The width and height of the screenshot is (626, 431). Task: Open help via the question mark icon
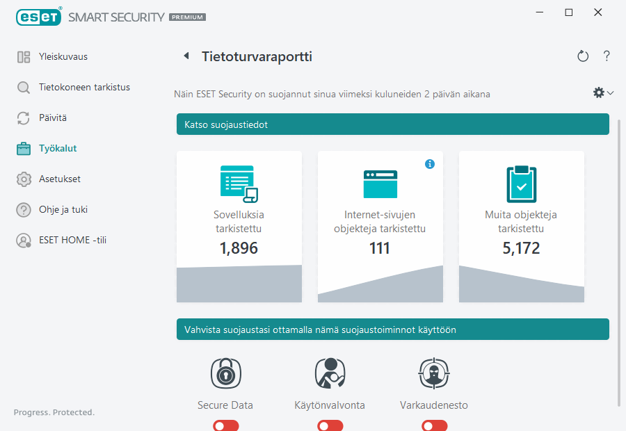tap(607, 56)
